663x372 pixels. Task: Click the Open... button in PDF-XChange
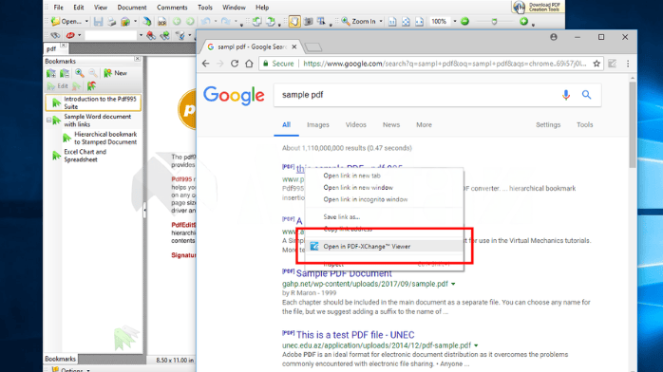click(67, 21)
